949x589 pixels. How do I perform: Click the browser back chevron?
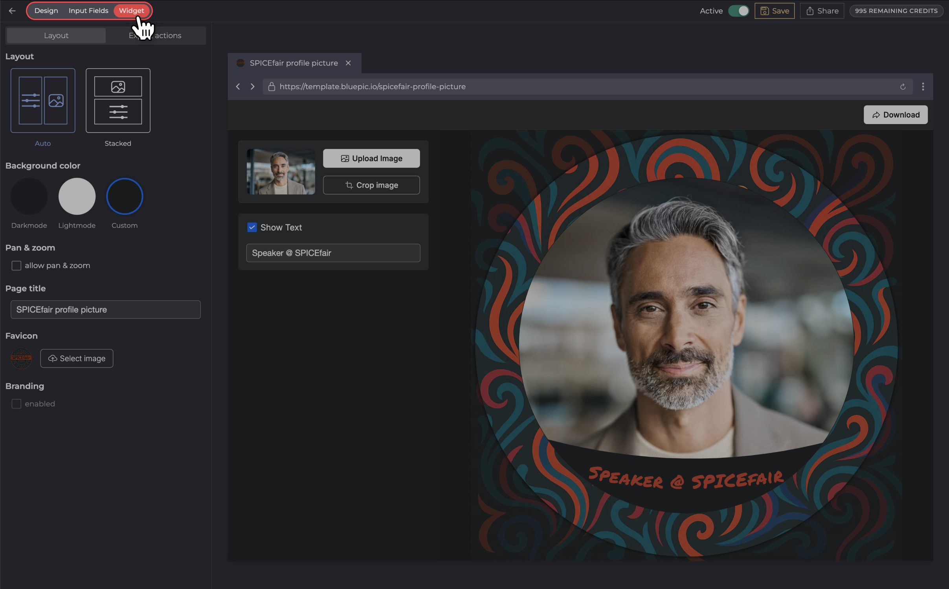click(238, 87)
